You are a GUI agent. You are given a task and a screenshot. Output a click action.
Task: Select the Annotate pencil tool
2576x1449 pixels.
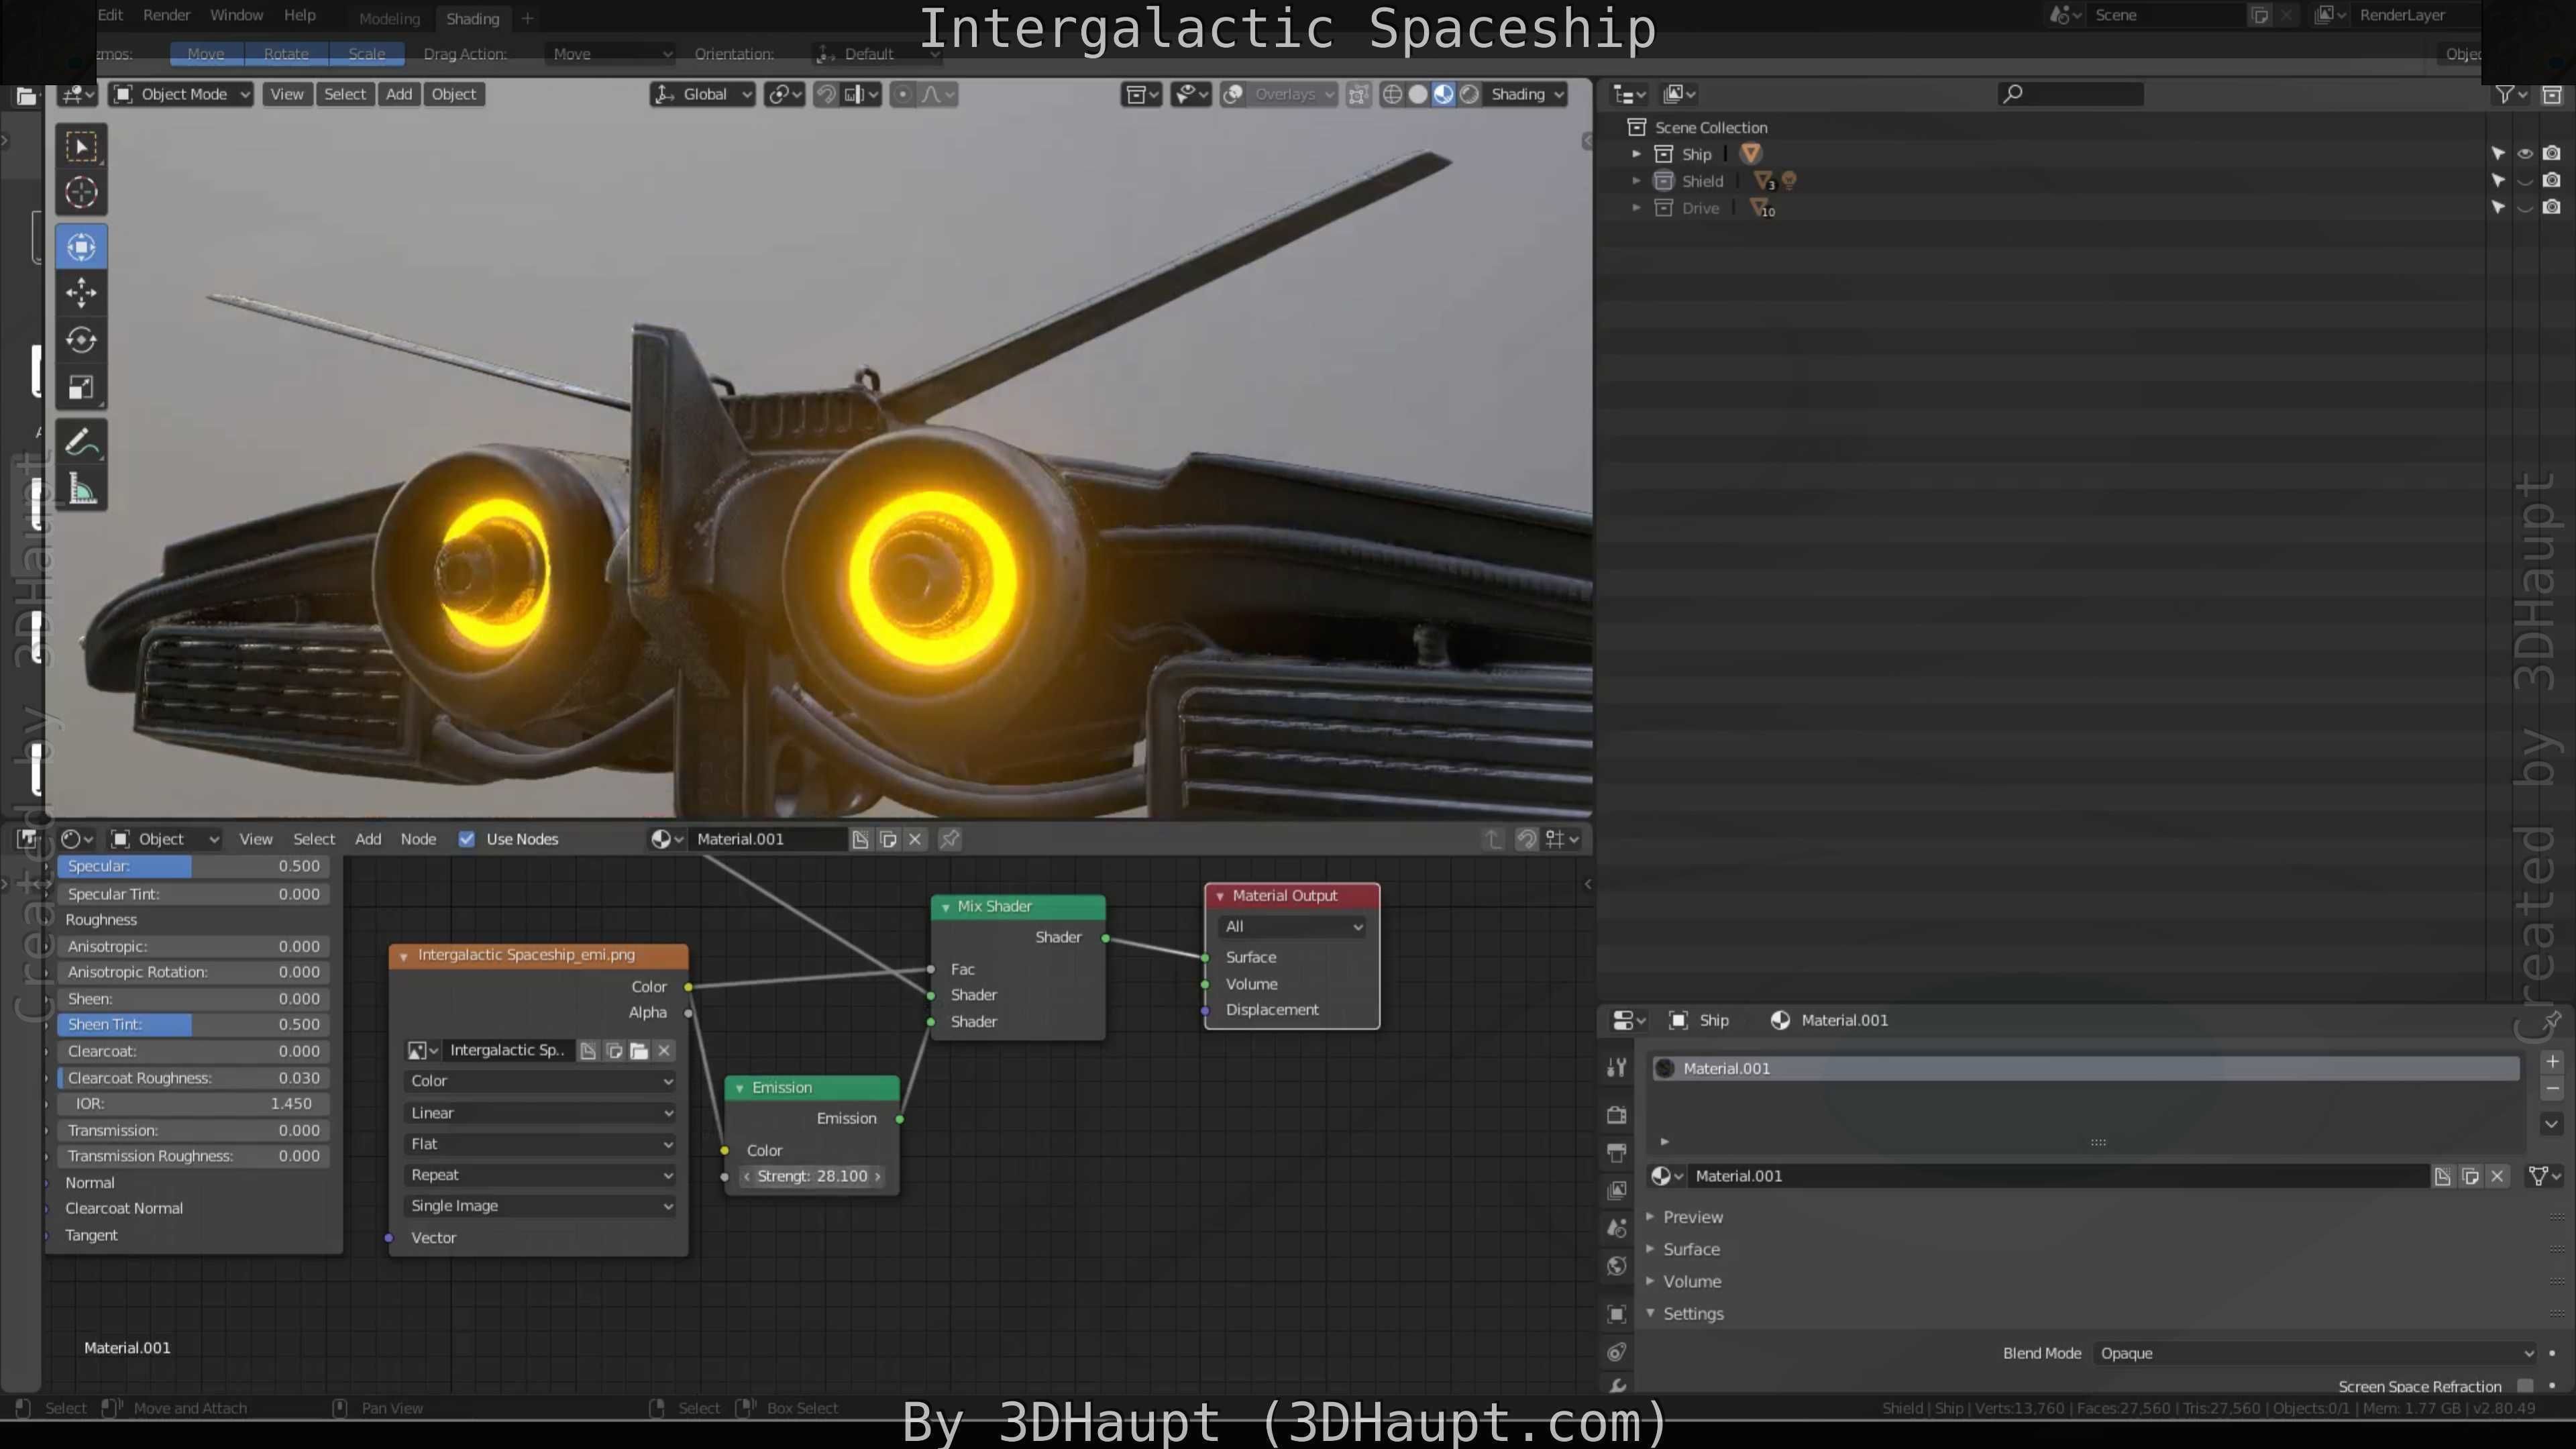(x=81, y=442)
